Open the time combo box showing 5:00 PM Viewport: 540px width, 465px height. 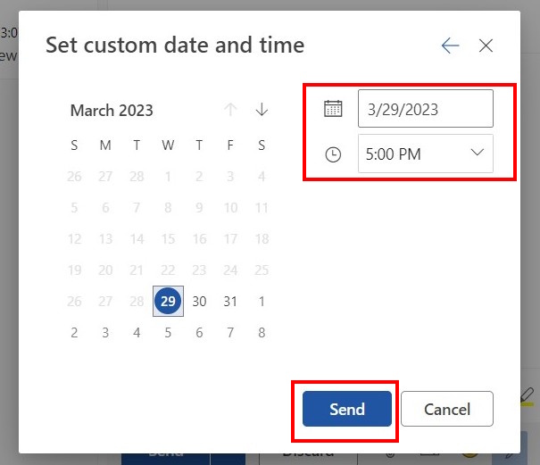pos(426,154)
